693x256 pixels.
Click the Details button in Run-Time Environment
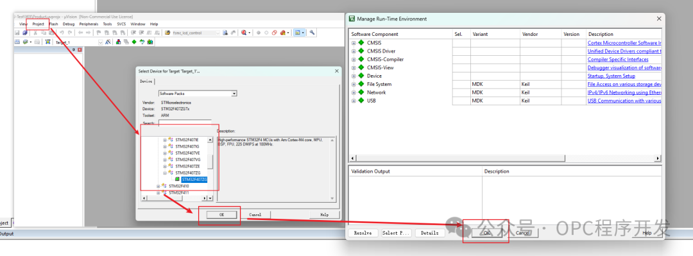tap(429, 232)
